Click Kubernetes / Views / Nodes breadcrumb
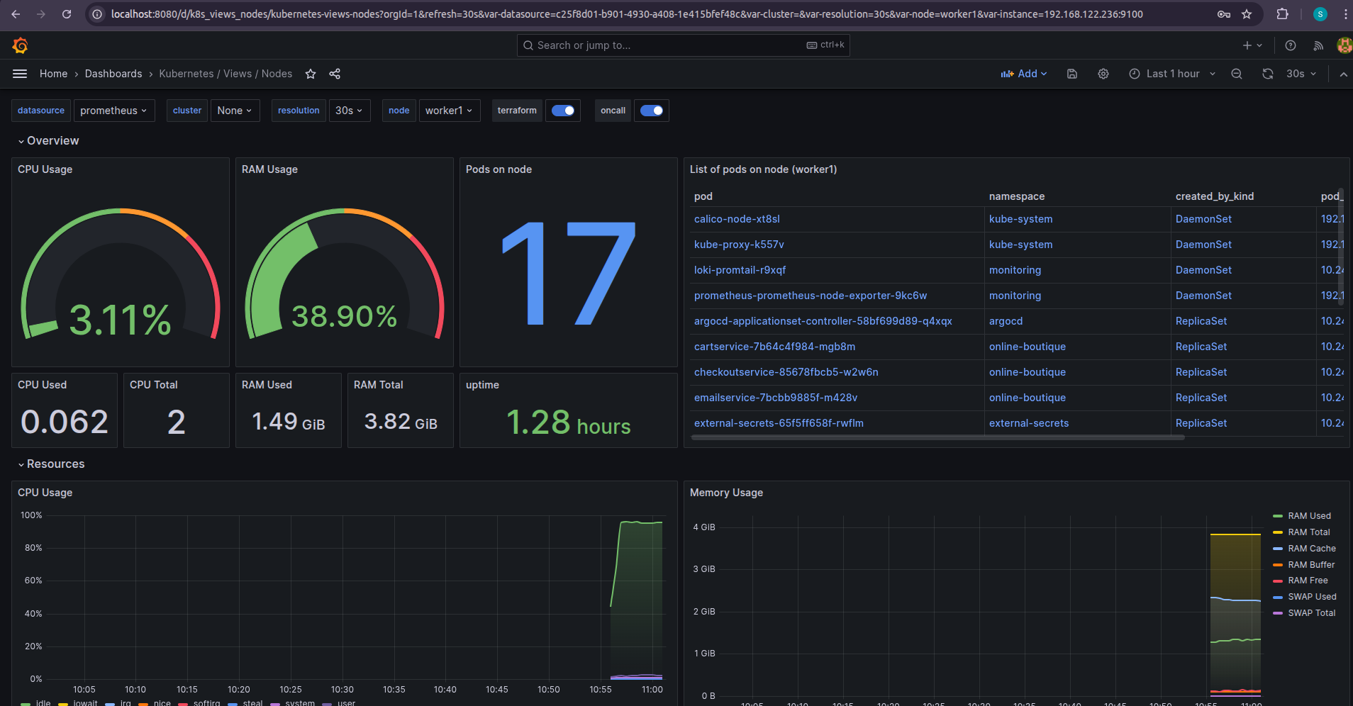This screenshot has width=1353, height=706. pyautogui.click(x=225, y=74)
